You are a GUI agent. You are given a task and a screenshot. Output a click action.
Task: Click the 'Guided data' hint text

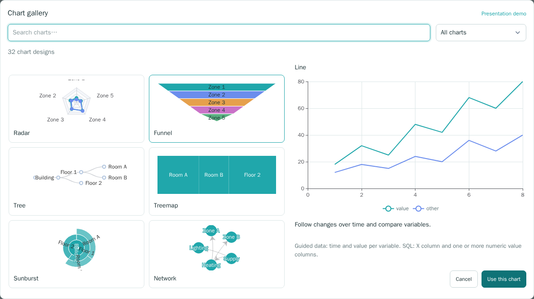(x=408, y=250)
